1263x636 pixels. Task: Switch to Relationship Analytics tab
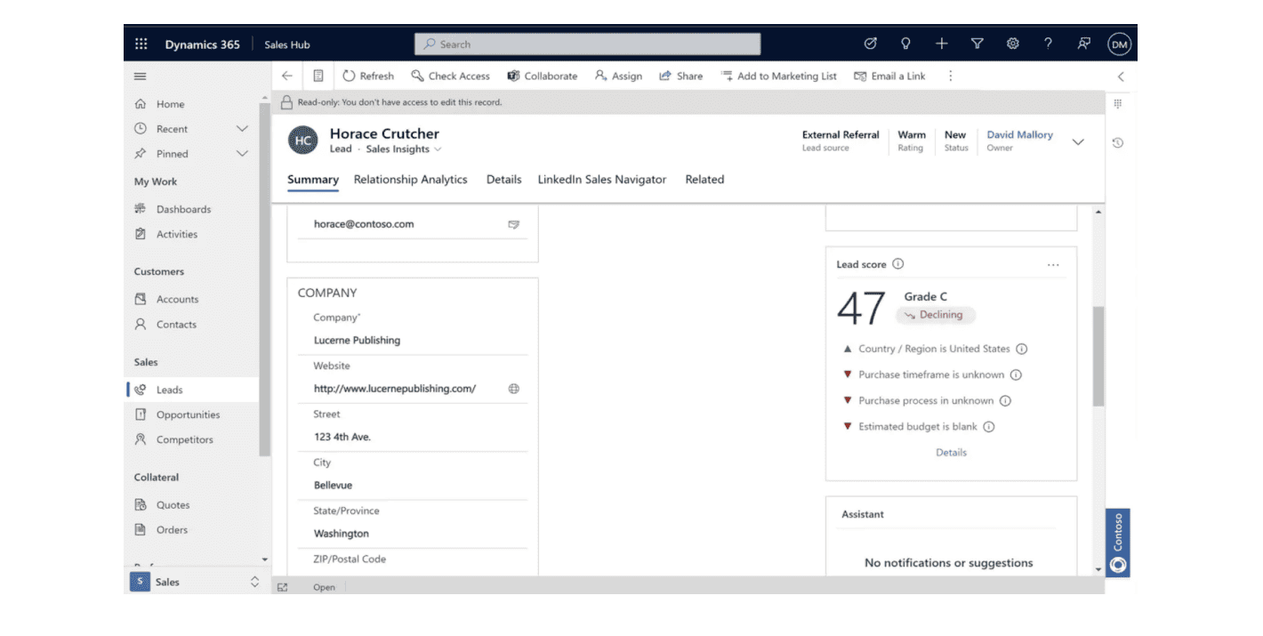410,180
